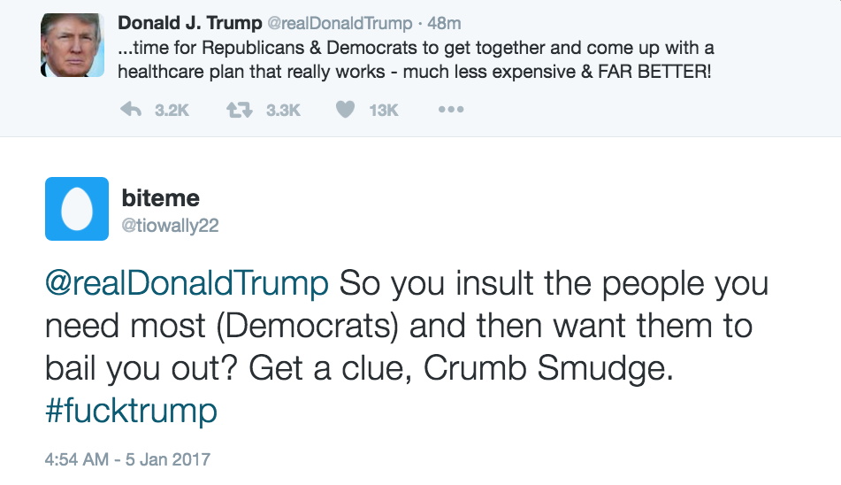Open the three-dot more options menu

point(451,110)
